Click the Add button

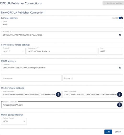click(x=108, y=132)
